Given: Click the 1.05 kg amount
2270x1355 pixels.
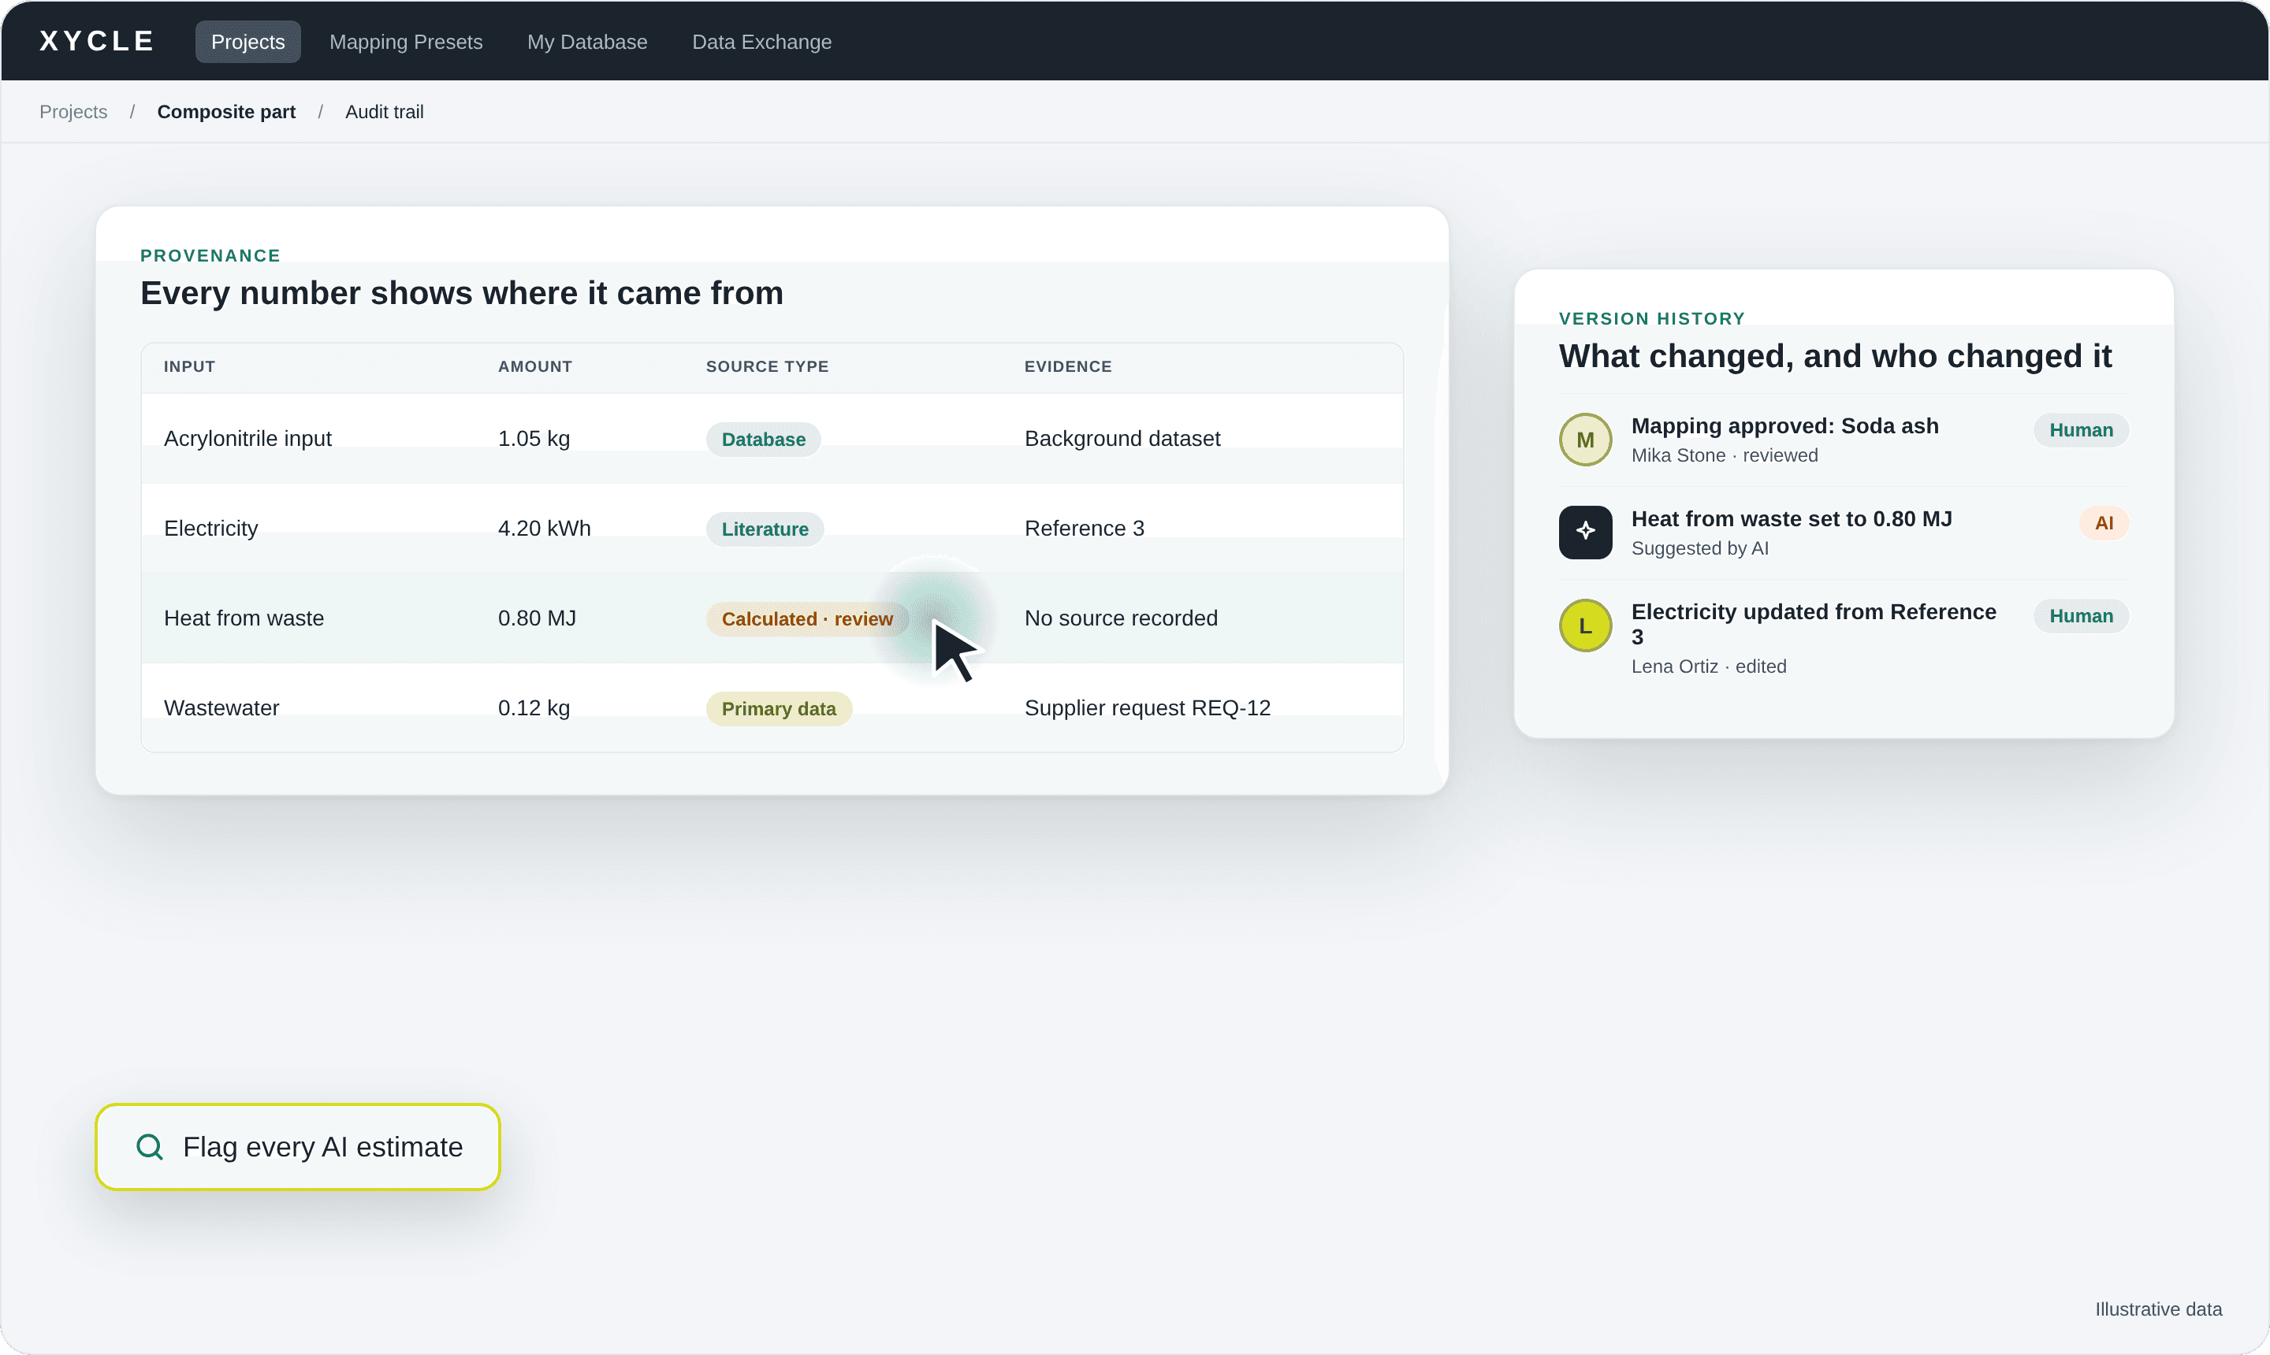Looking at the screenshot, I should point(534,438).
